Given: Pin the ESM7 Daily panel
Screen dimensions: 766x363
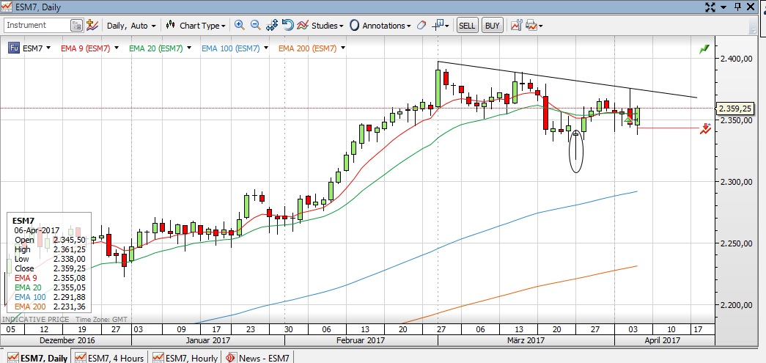Looking at the screenshot, I should click(738, 7).
